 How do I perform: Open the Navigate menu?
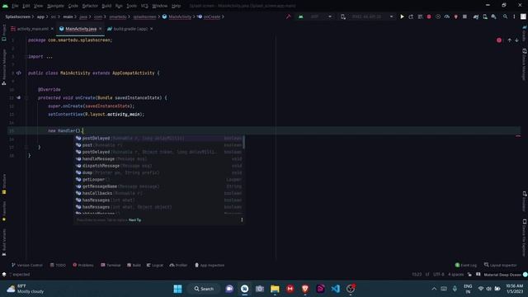(55, 6)
